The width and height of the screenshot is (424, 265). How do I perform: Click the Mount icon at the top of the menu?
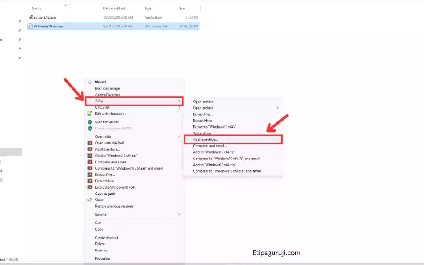(x=90, y=82)
